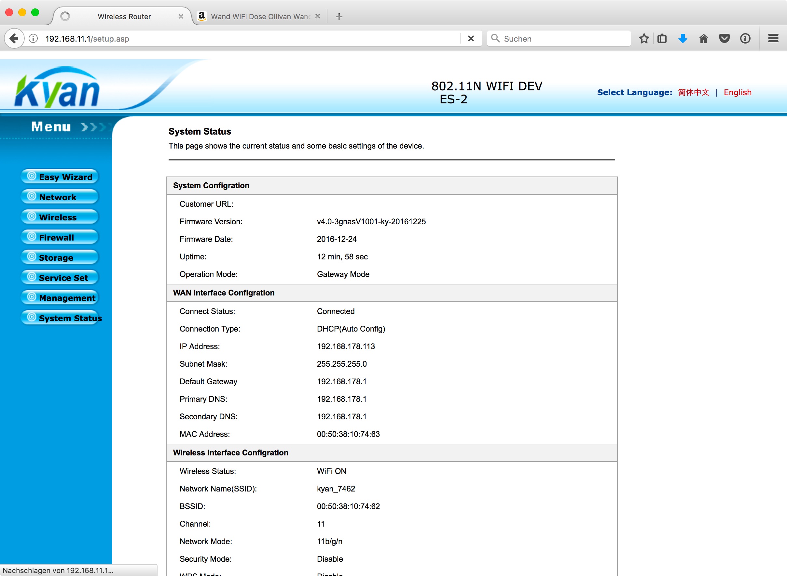Show bookmarks list icon
Image resolution: width=787 pixels, height=576 pixels.
662,38
